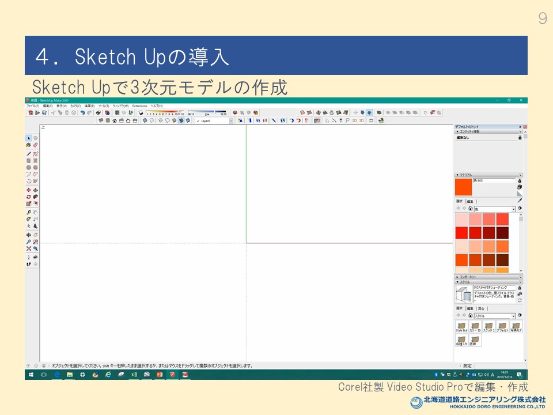
Task: Switch to materials 編集 tab
Action: (470, 201)
